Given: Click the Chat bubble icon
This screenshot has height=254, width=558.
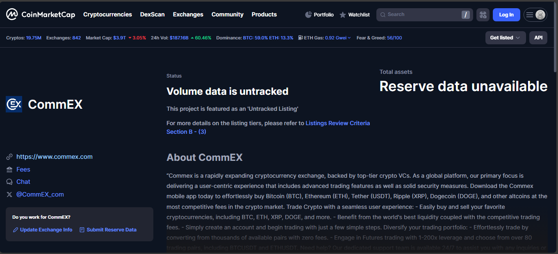Looking at the screenshot, I should click(x=9, y=182).
